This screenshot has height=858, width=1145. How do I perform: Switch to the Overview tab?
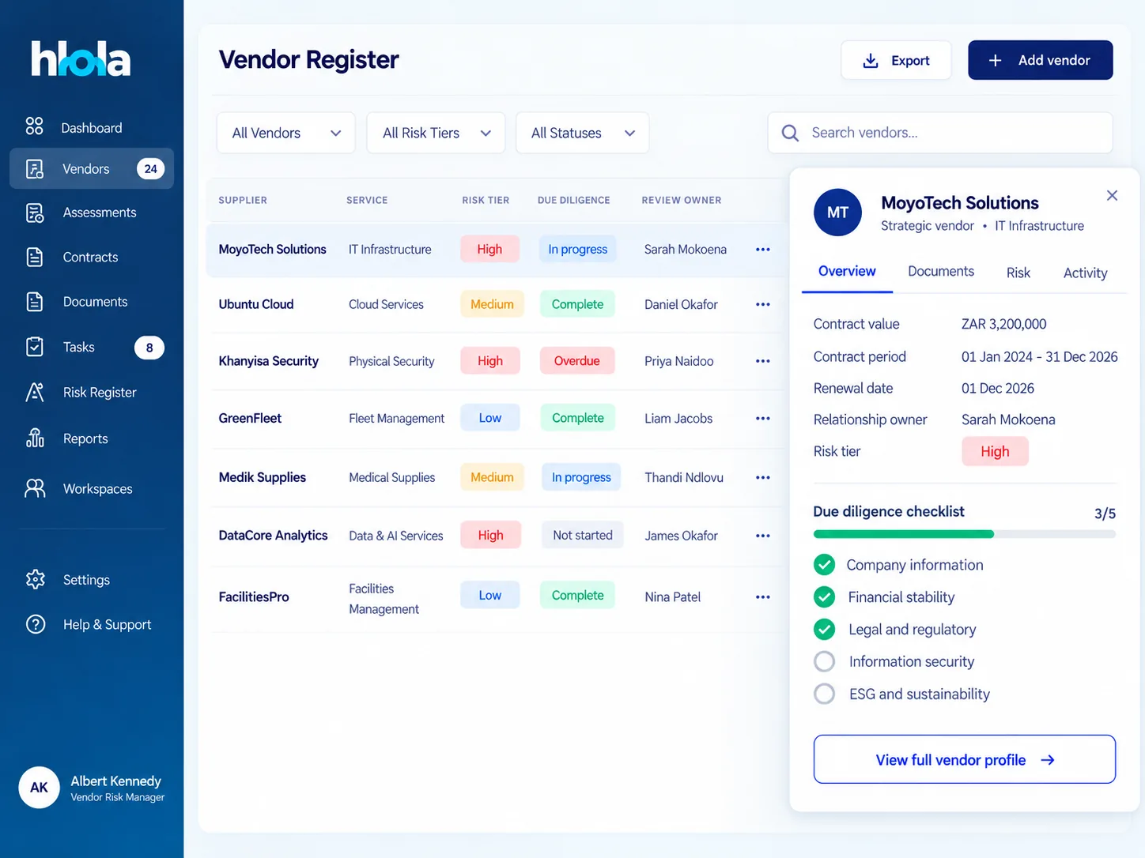pos(847,272)
